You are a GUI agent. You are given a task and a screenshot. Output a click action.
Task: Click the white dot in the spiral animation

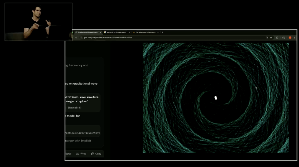216,98
